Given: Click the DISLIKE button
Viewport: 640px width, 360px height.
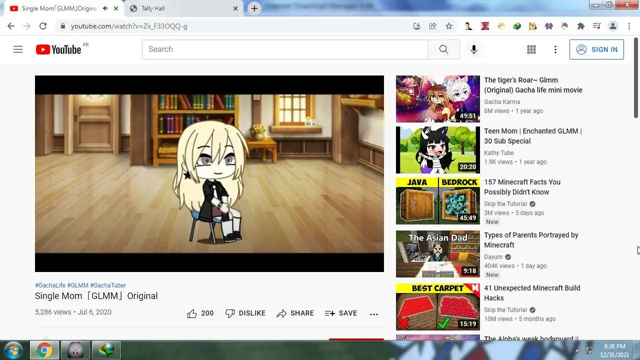Looking at the screenshot, I should pyautogui.click(x=245, y=313).
